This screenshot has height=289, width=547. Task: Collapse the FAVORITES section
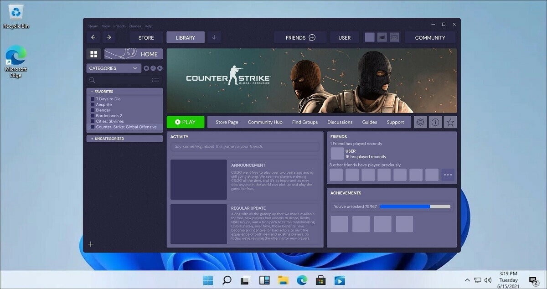[124, 92]
